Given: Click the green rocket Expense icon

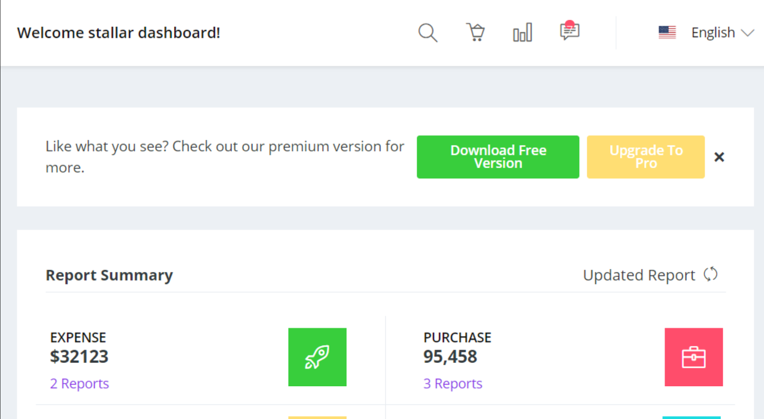Looking at the screenshot, I should point(317,357).
